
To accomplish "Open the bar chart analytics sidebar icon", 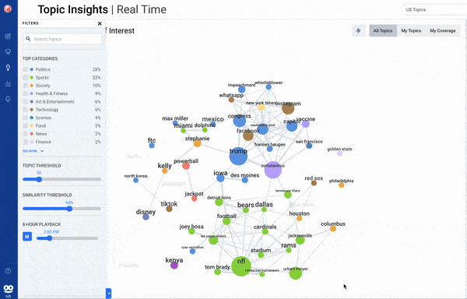I will pos(8,83).
